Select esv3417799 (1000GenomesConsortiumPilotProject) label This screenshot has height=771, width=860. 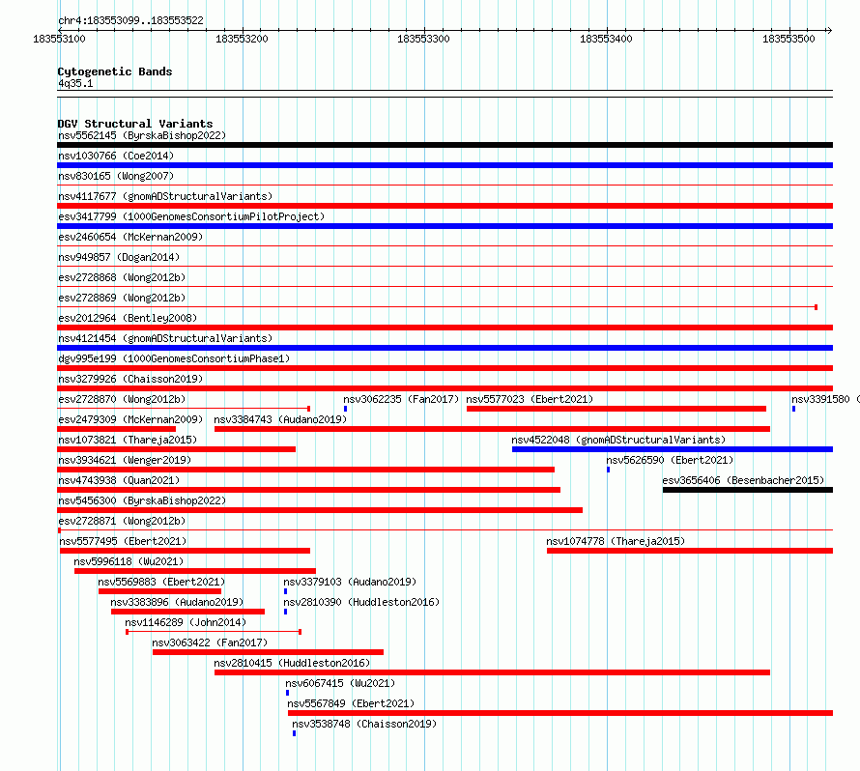coord(191,216)
